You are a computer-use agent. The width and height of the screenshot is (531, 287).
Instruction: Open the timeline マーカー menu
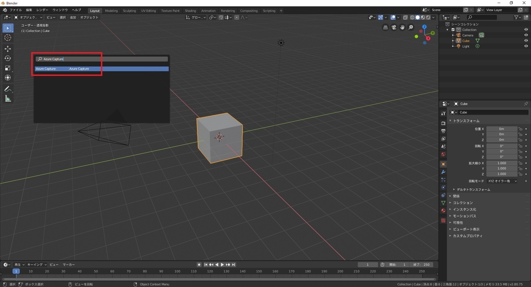pos(69,264)
